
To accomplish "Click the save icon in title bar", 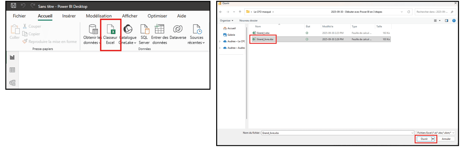I will (x=13, y=6).
